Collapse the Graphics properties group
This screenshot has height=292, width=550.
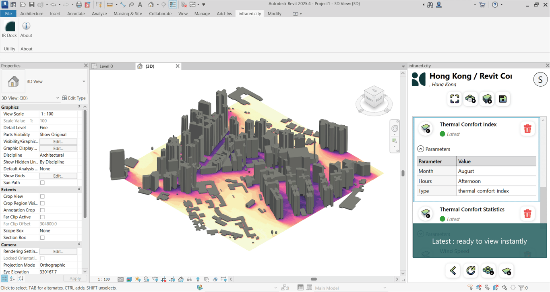(79, 107)
